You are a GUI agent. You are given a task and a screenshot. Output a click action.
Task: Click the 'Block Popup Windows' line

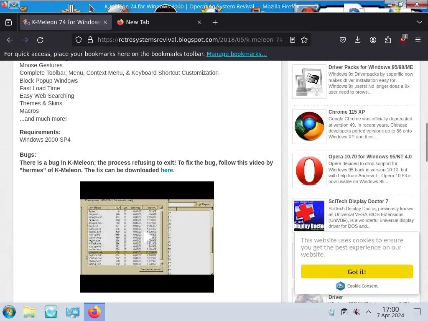48,81
